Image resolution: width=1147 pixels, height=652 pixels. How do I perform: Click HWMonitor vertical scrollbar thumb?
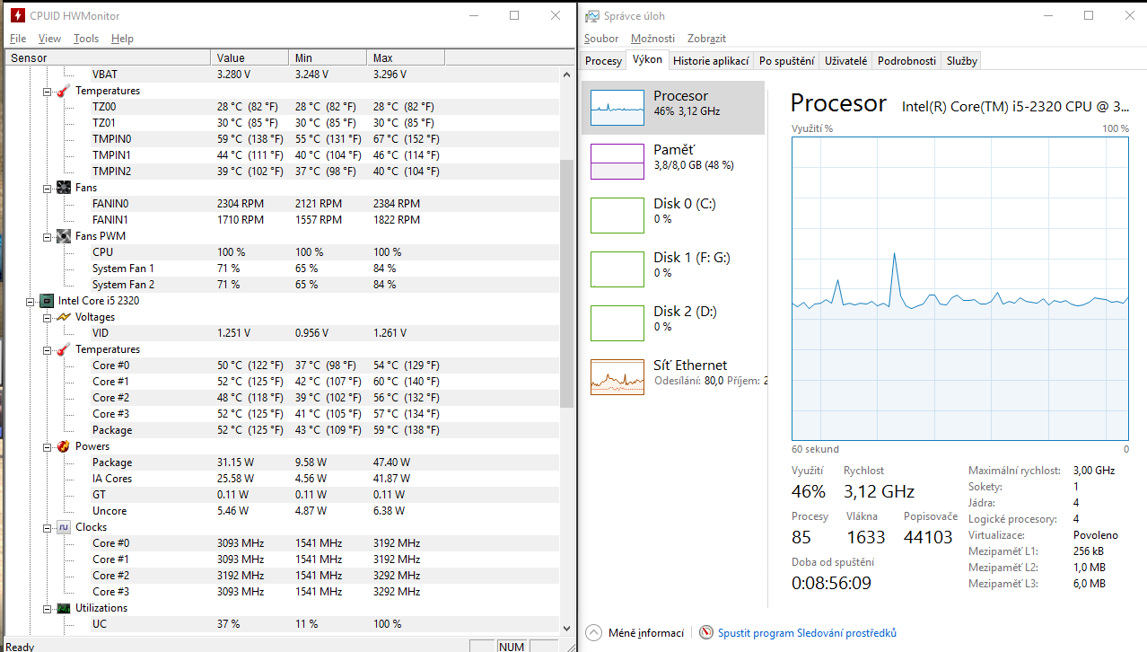pyautogui.click(x=566, y=283)
